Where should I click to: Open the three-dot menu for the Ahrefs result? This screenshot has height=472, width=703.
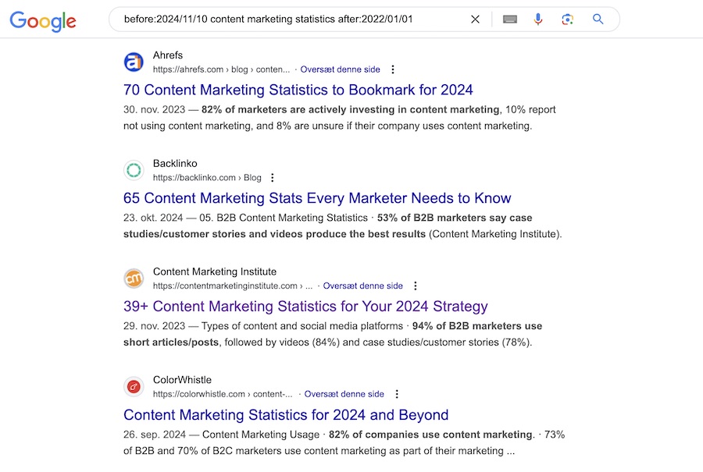click(393, 69)
